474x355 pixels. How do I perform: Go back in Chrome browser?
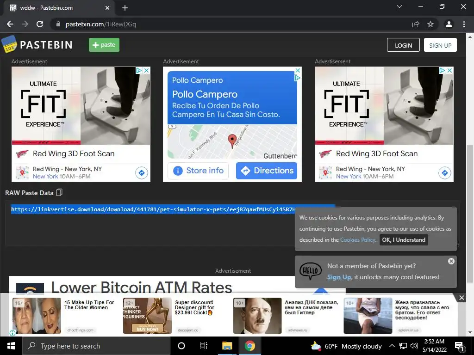click(10, 24)
